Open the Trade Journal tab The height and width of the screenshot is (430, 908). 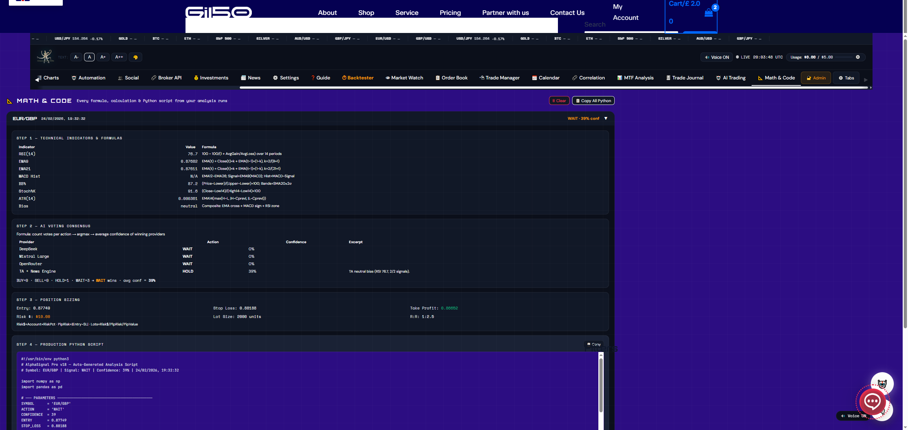pos(685,78)
